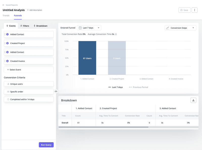This screenshot has height=150, width=202.
Task: Collapse the left panel with the arrow
Action: pyautogui.click(x=56, y=91)
